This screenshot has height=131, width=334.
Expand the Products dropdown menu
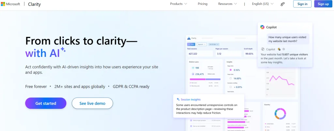(178, 4)
